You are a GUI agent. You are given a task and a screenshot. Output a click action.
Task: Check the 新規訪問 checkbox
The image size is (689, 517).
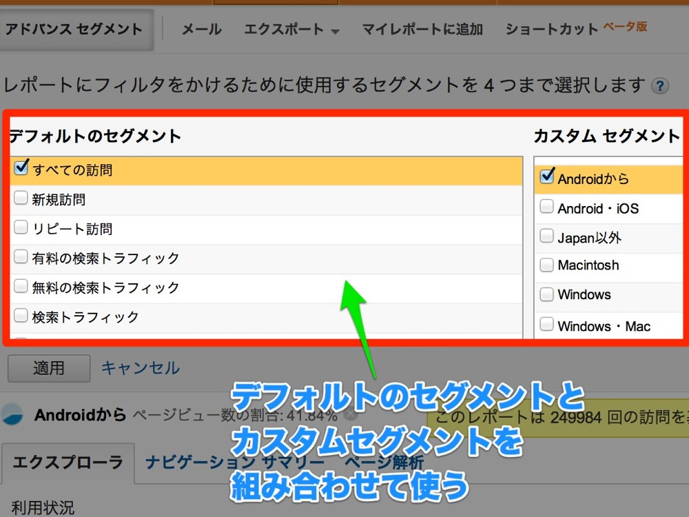21,198
